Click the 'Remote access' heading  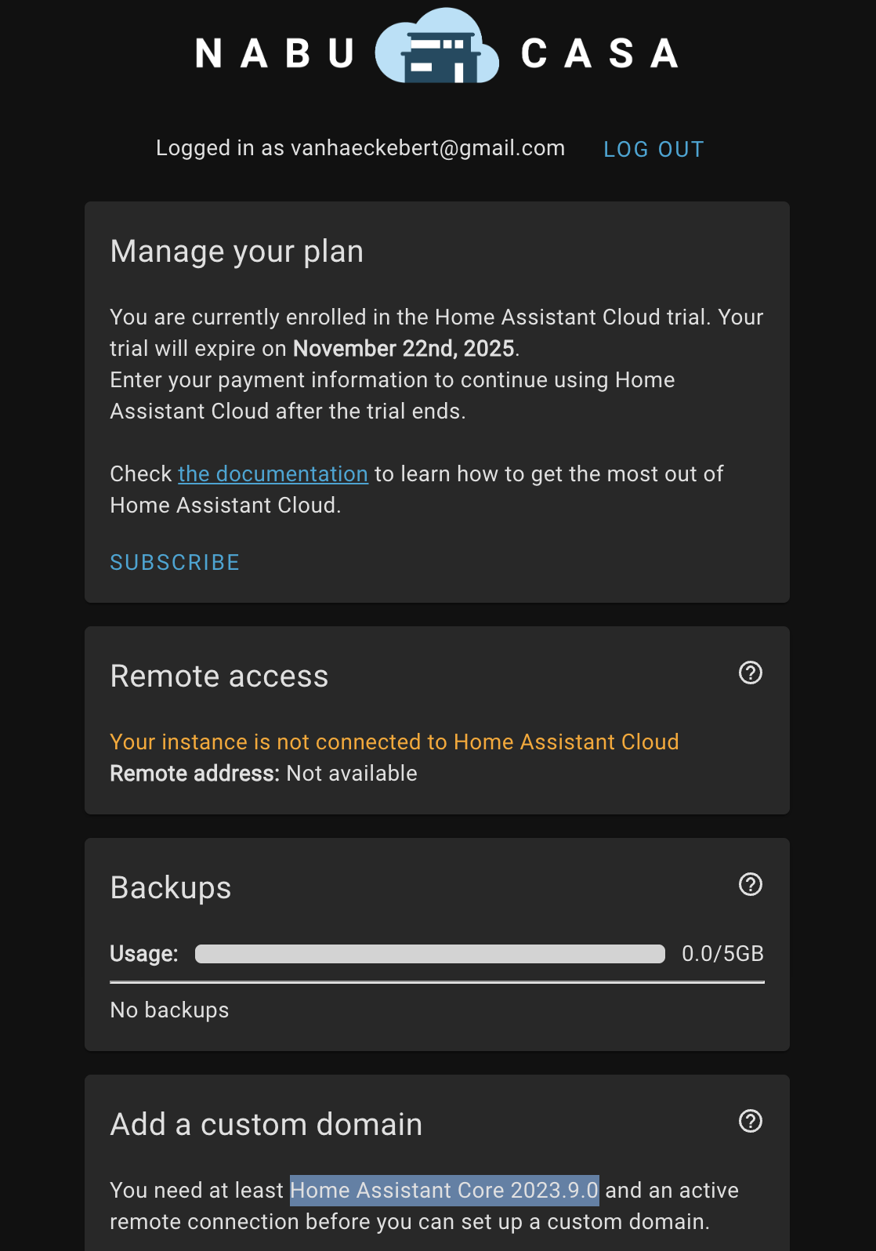point(219,676)
